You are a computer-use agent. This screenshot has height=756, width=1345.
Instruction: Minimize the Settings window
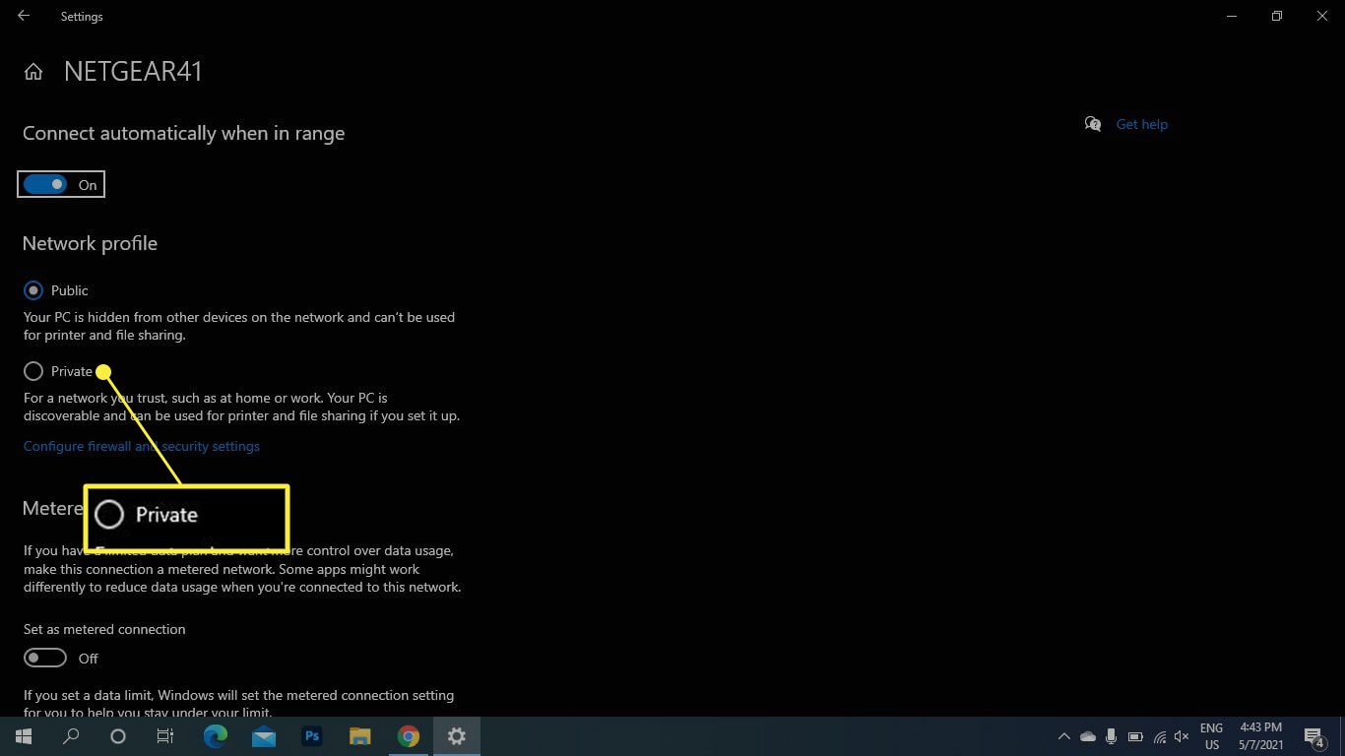[1232, 16]
